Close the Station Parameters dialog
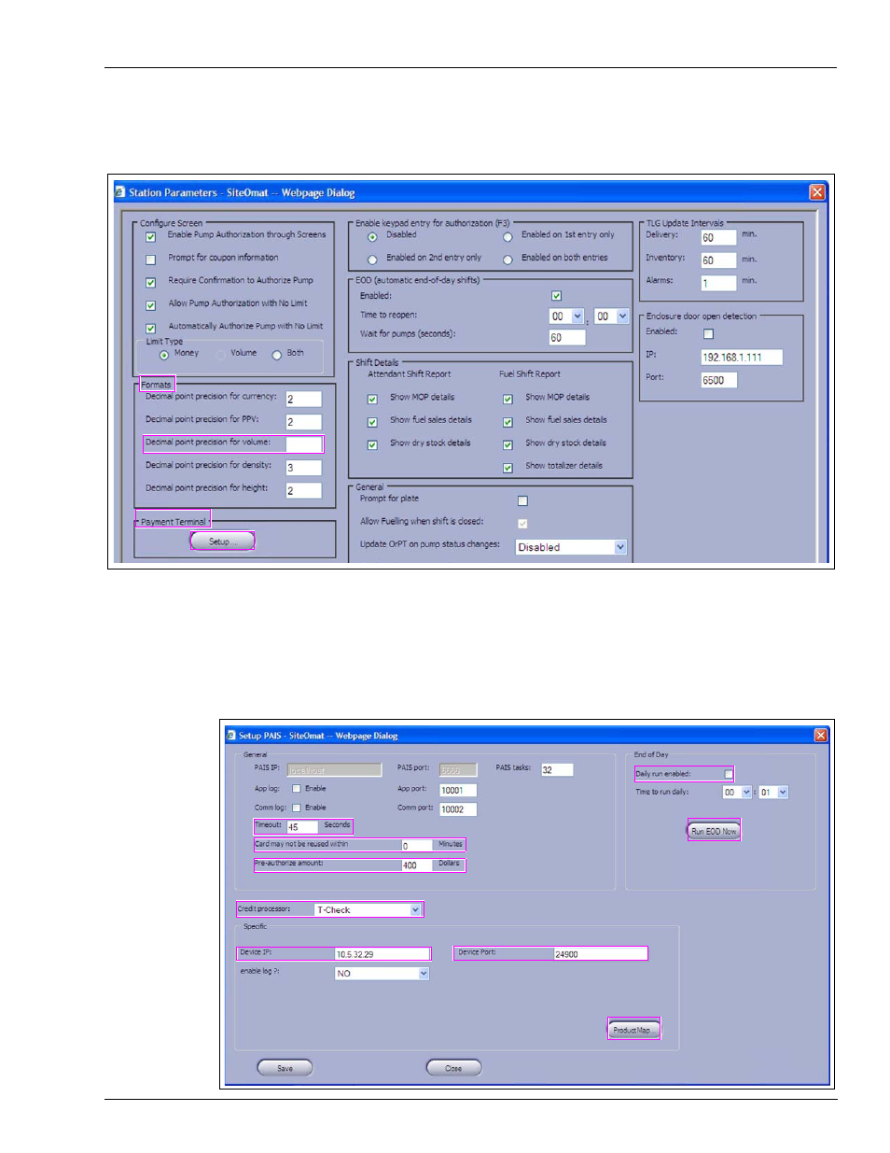The height and width of the screenshot is (1153, 890). tap(817, 192)
